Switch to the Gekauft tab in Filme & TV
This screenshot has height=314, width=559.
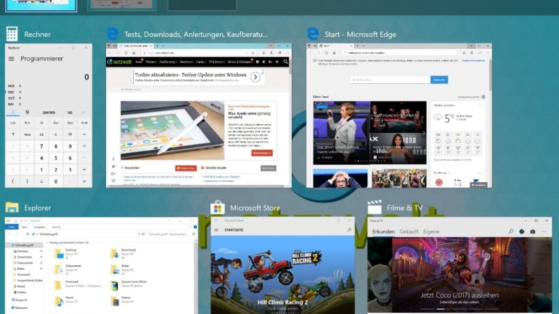(409, 231)
